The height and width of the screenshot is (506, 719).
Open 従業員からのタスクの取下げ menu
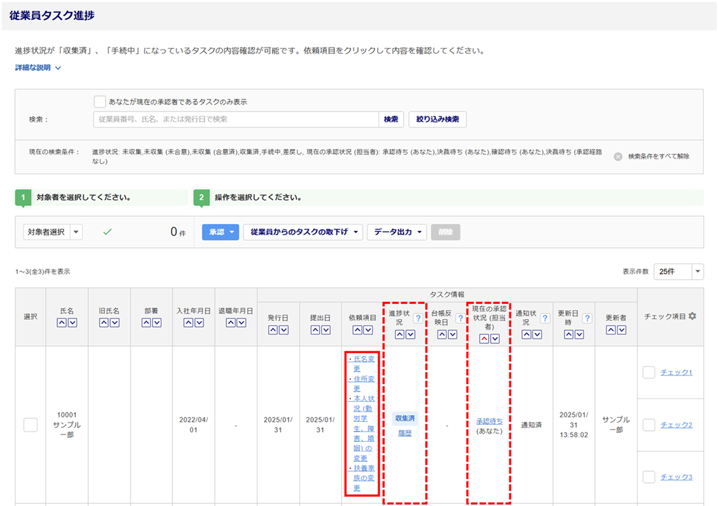[x=303, y=232]
